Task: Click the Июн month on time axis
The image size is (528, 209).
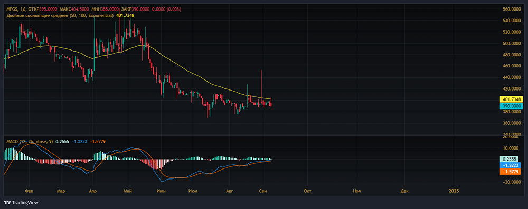Action: point(161,191)
